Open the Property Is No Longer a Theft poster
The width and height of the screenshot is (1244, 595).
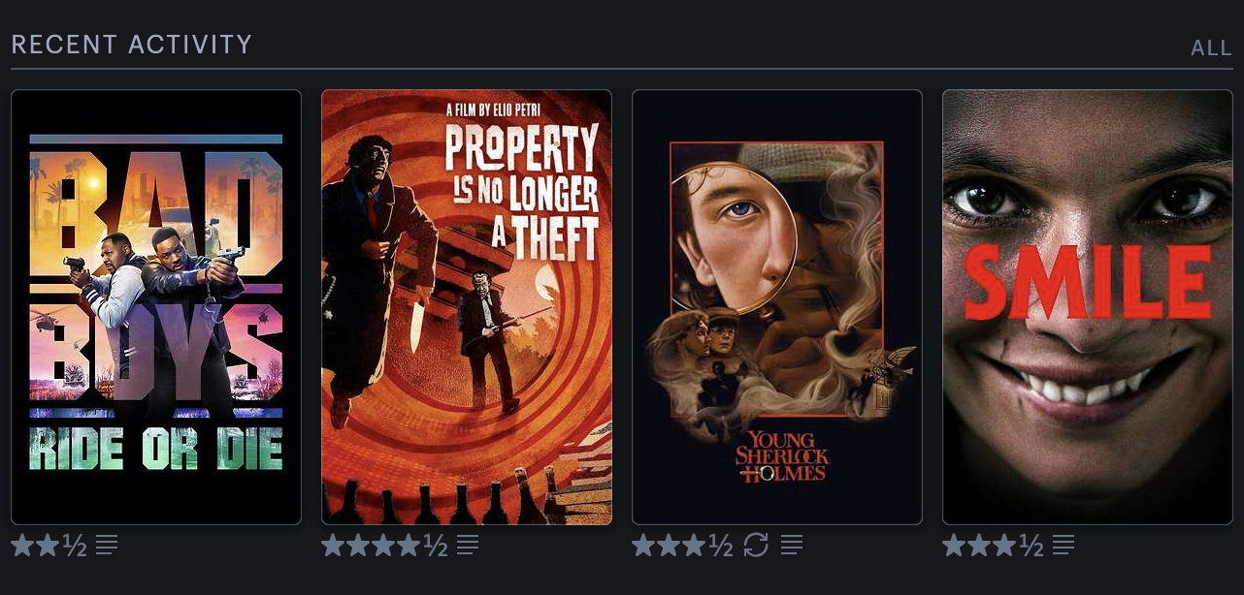(x=467, y=307)
